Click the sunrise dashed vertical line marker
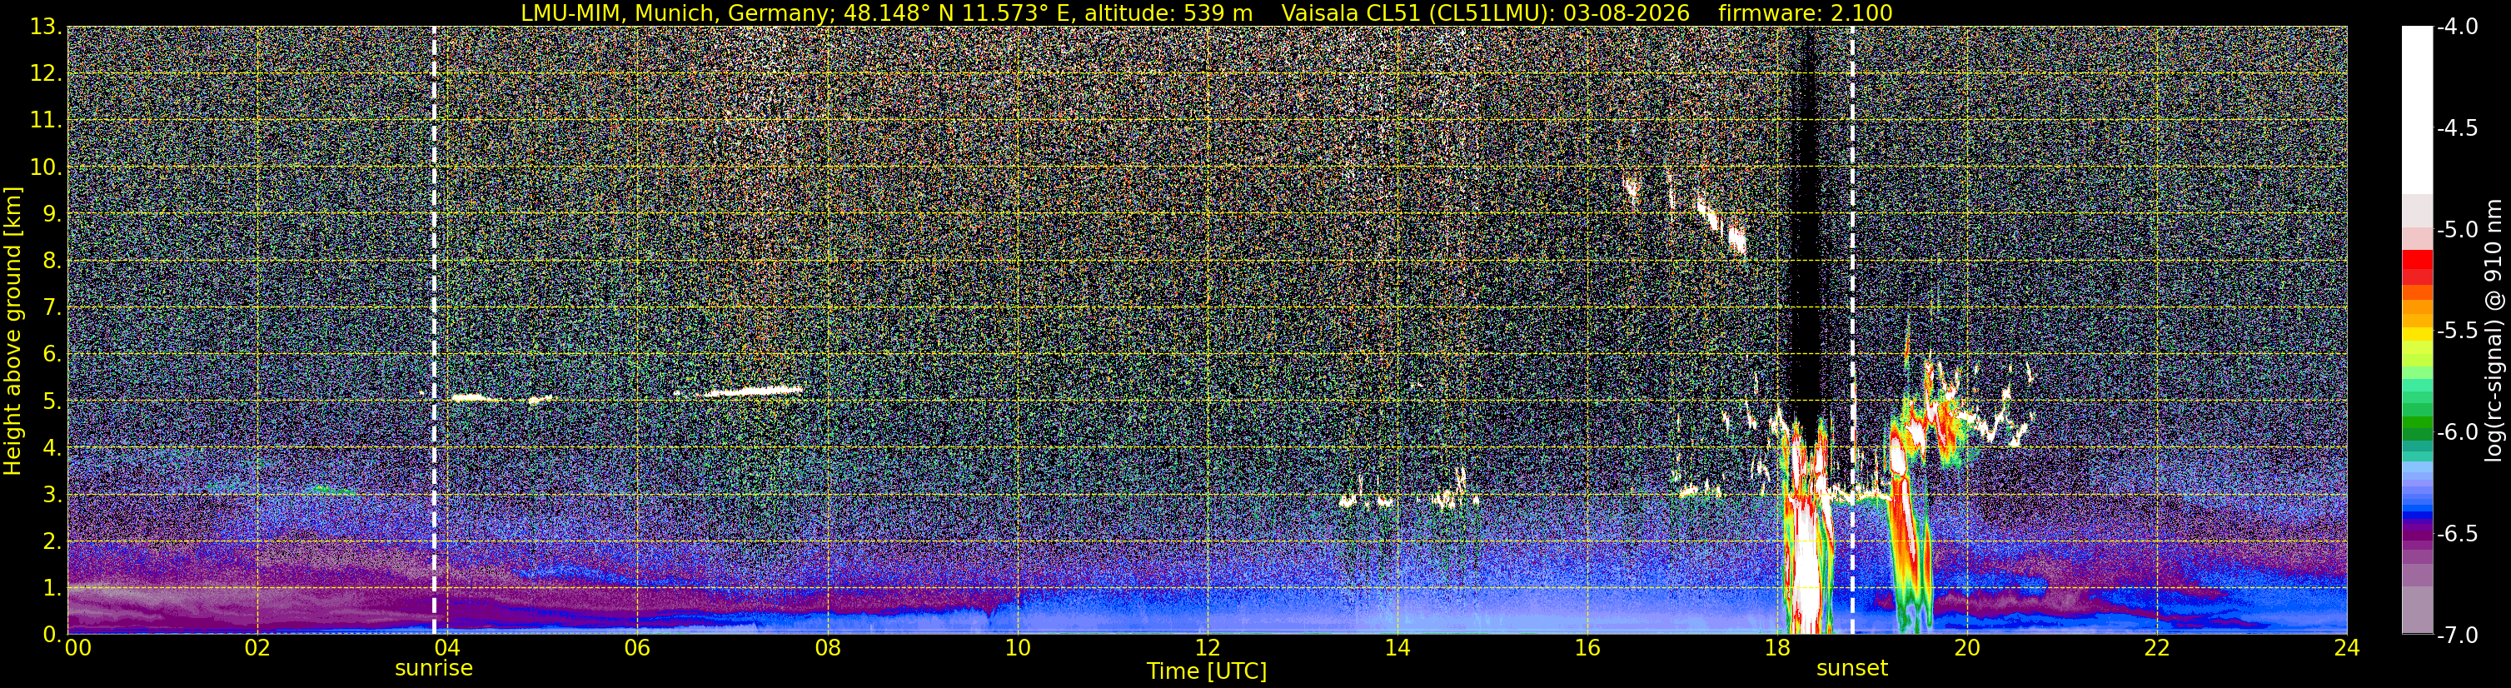 point(434,331)
